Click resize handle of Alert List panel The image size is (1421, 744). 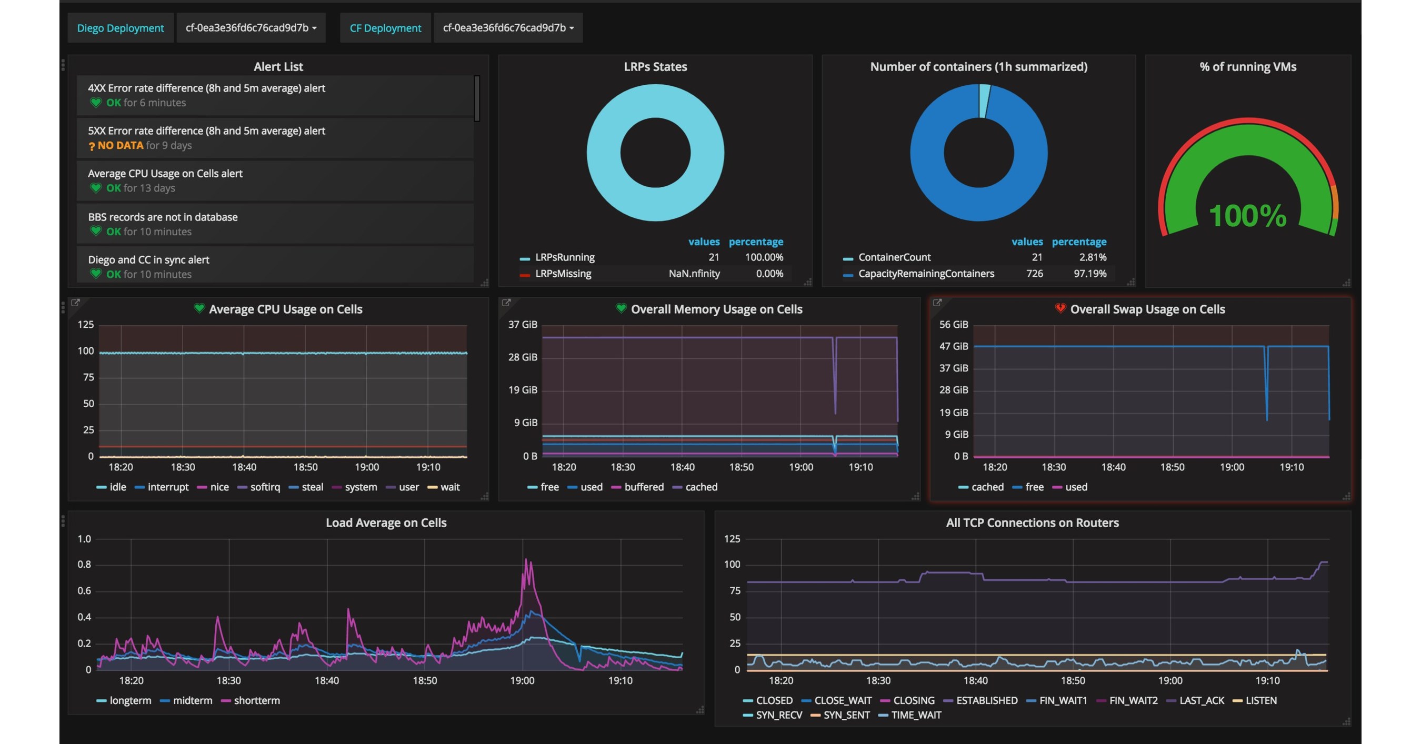pos(484,283)
